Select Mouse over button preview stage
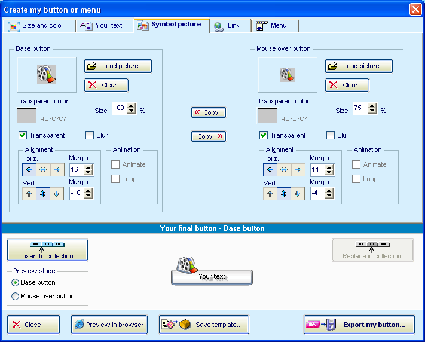The height and width of the screenshot is (342, 425). click(15, 296)
